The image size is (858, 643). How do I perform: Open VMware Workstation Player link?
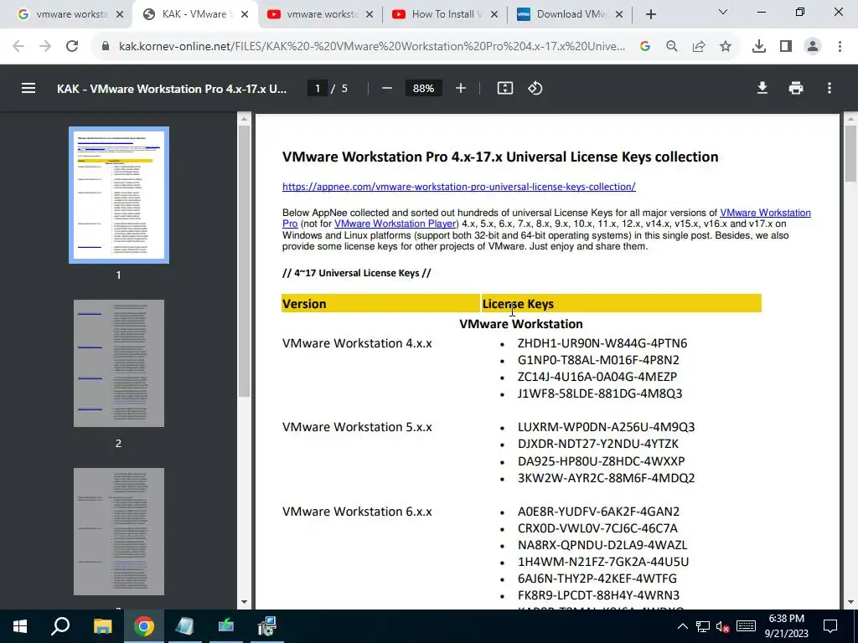pos(395,224)
